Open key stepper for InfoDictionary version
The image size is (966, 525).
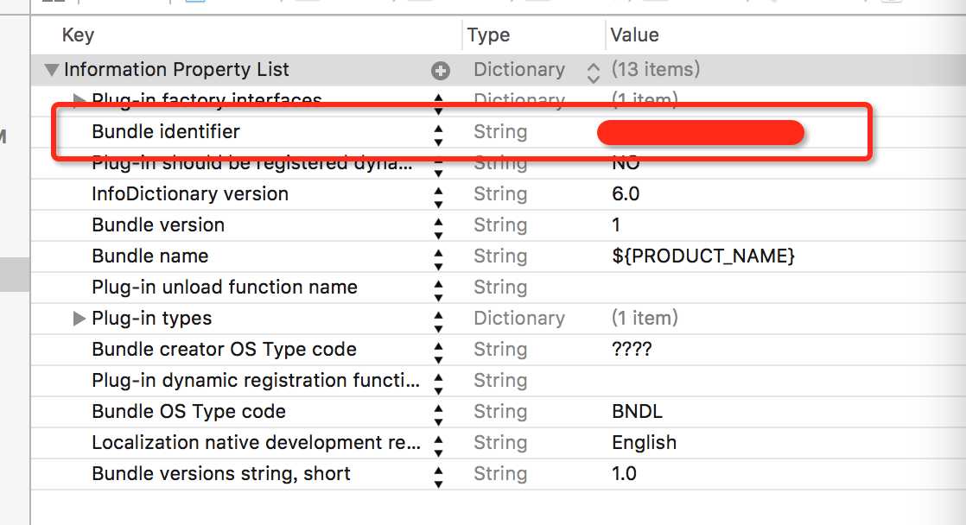coord(438,199)
